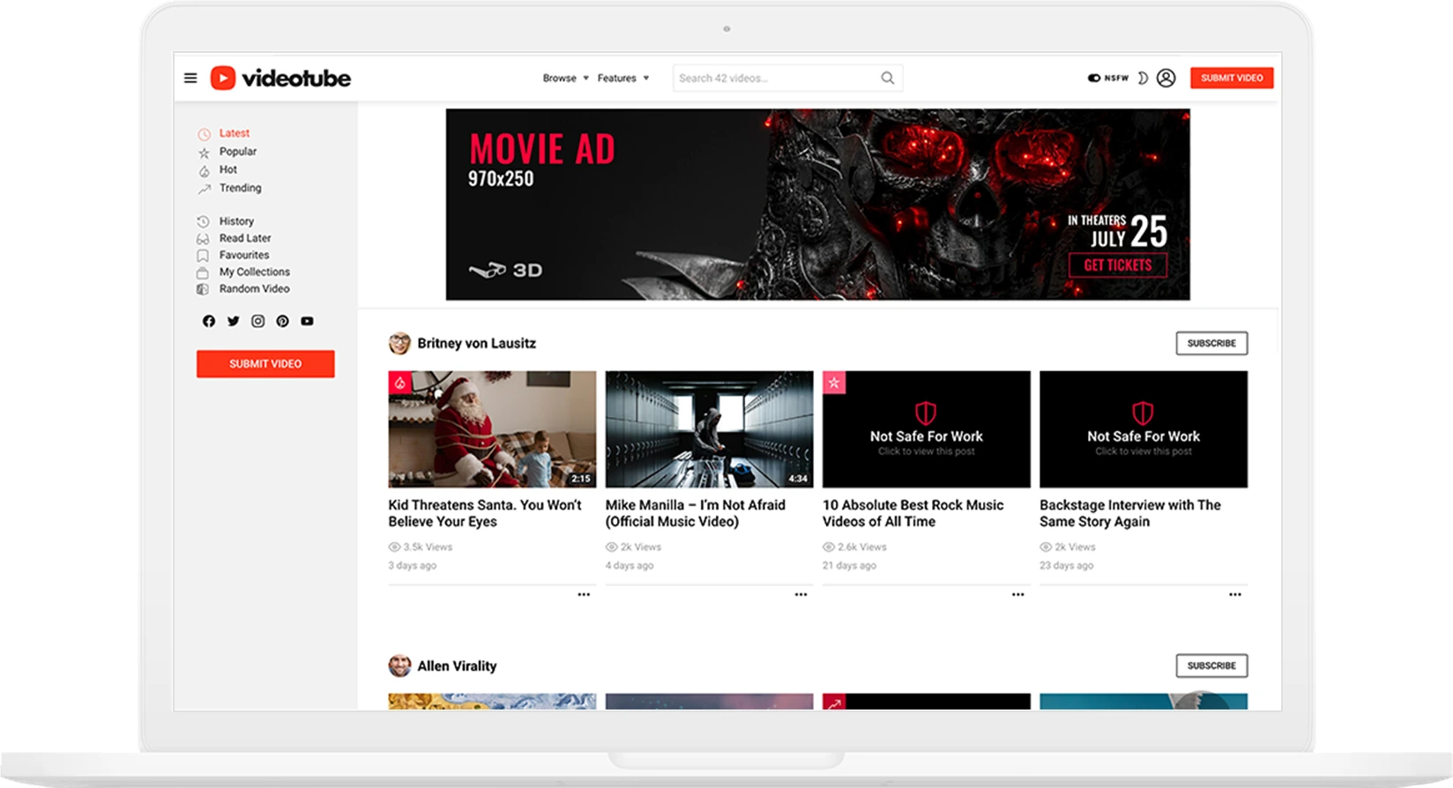Screen dimensions: 1453x788
Task: Open Random Video in the sidebar
Action: 255,288
